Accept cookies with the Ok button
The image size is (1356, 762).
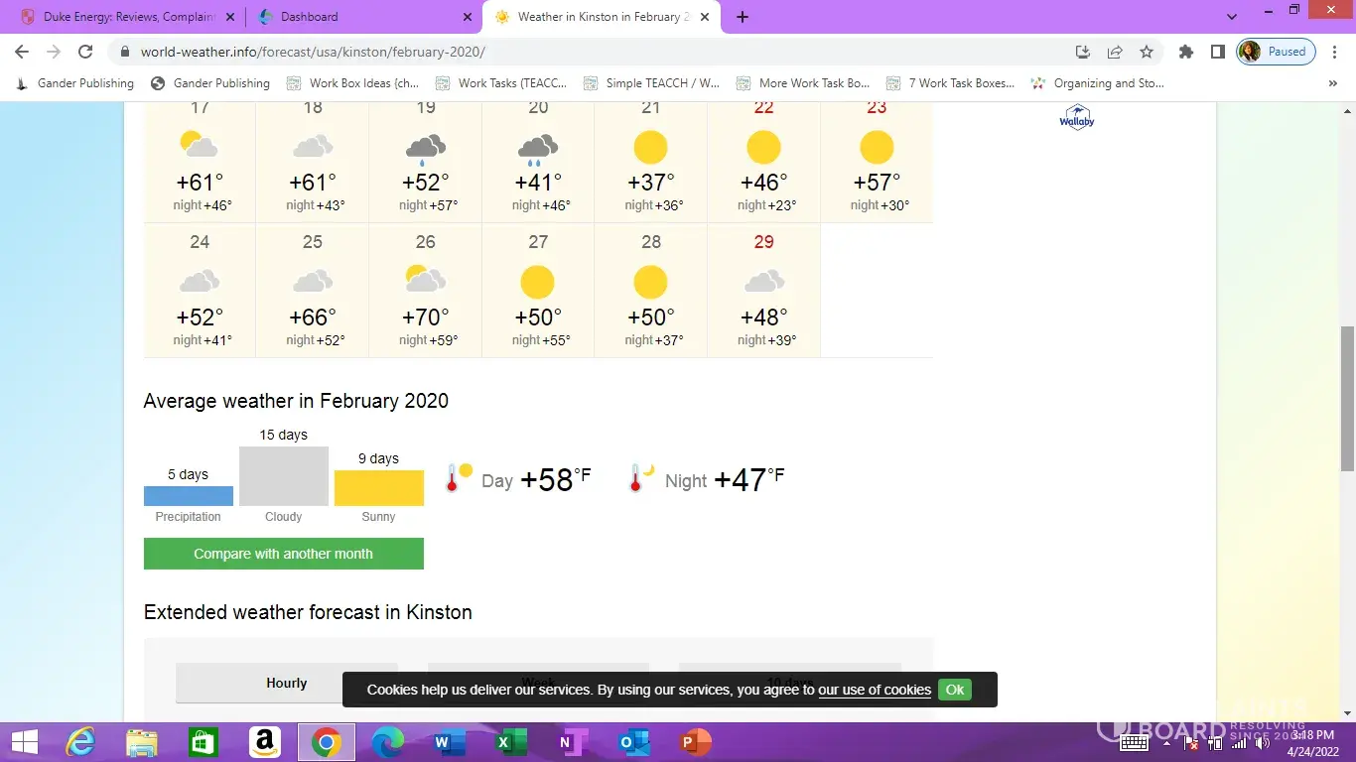coord(954,690)
